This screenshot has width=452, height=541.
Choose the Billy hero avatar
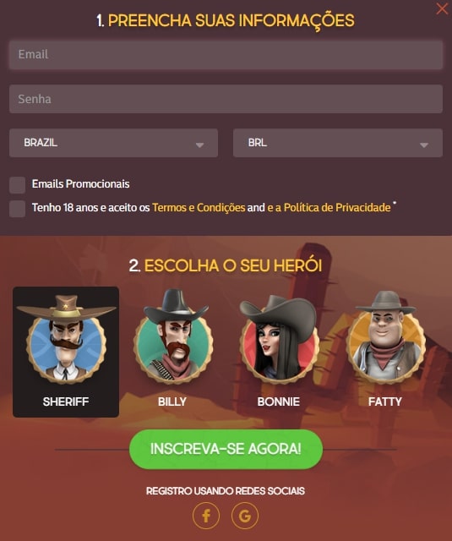tap(172, 336)
